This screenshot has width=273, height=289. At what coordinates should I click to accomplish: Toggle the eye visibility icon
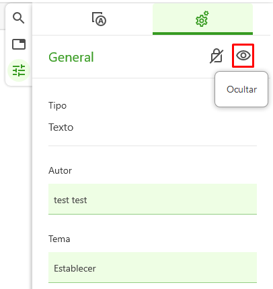(243, 56)
